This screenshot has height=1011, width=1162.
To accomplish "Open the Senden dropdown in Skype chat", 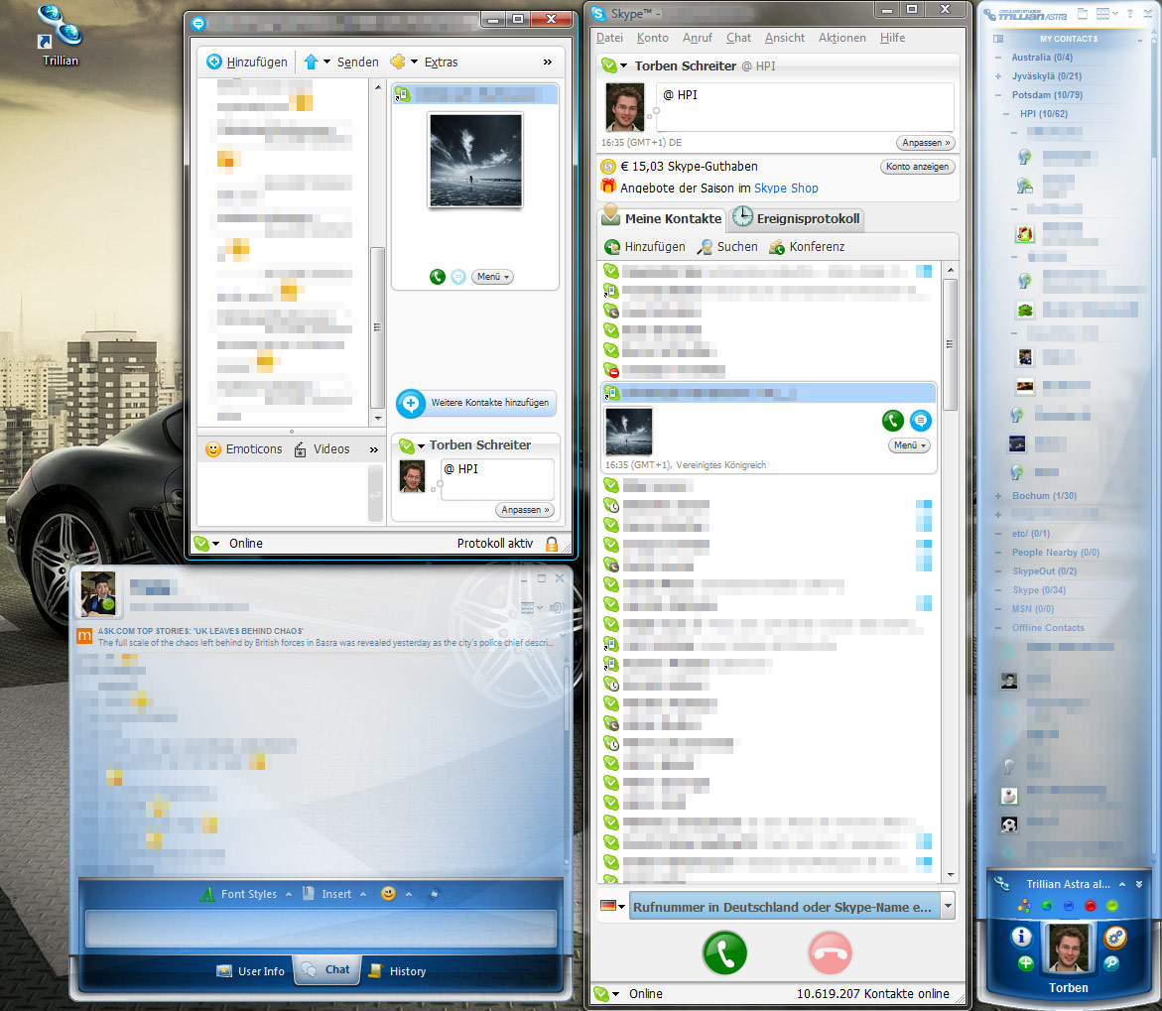I will [326, 63].
